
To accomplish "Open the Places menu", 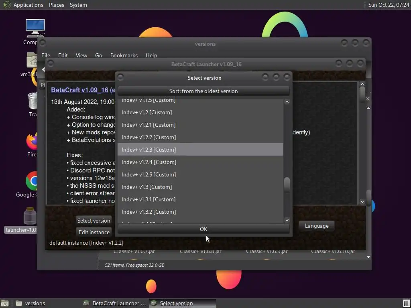I will (x=56, y=5).
